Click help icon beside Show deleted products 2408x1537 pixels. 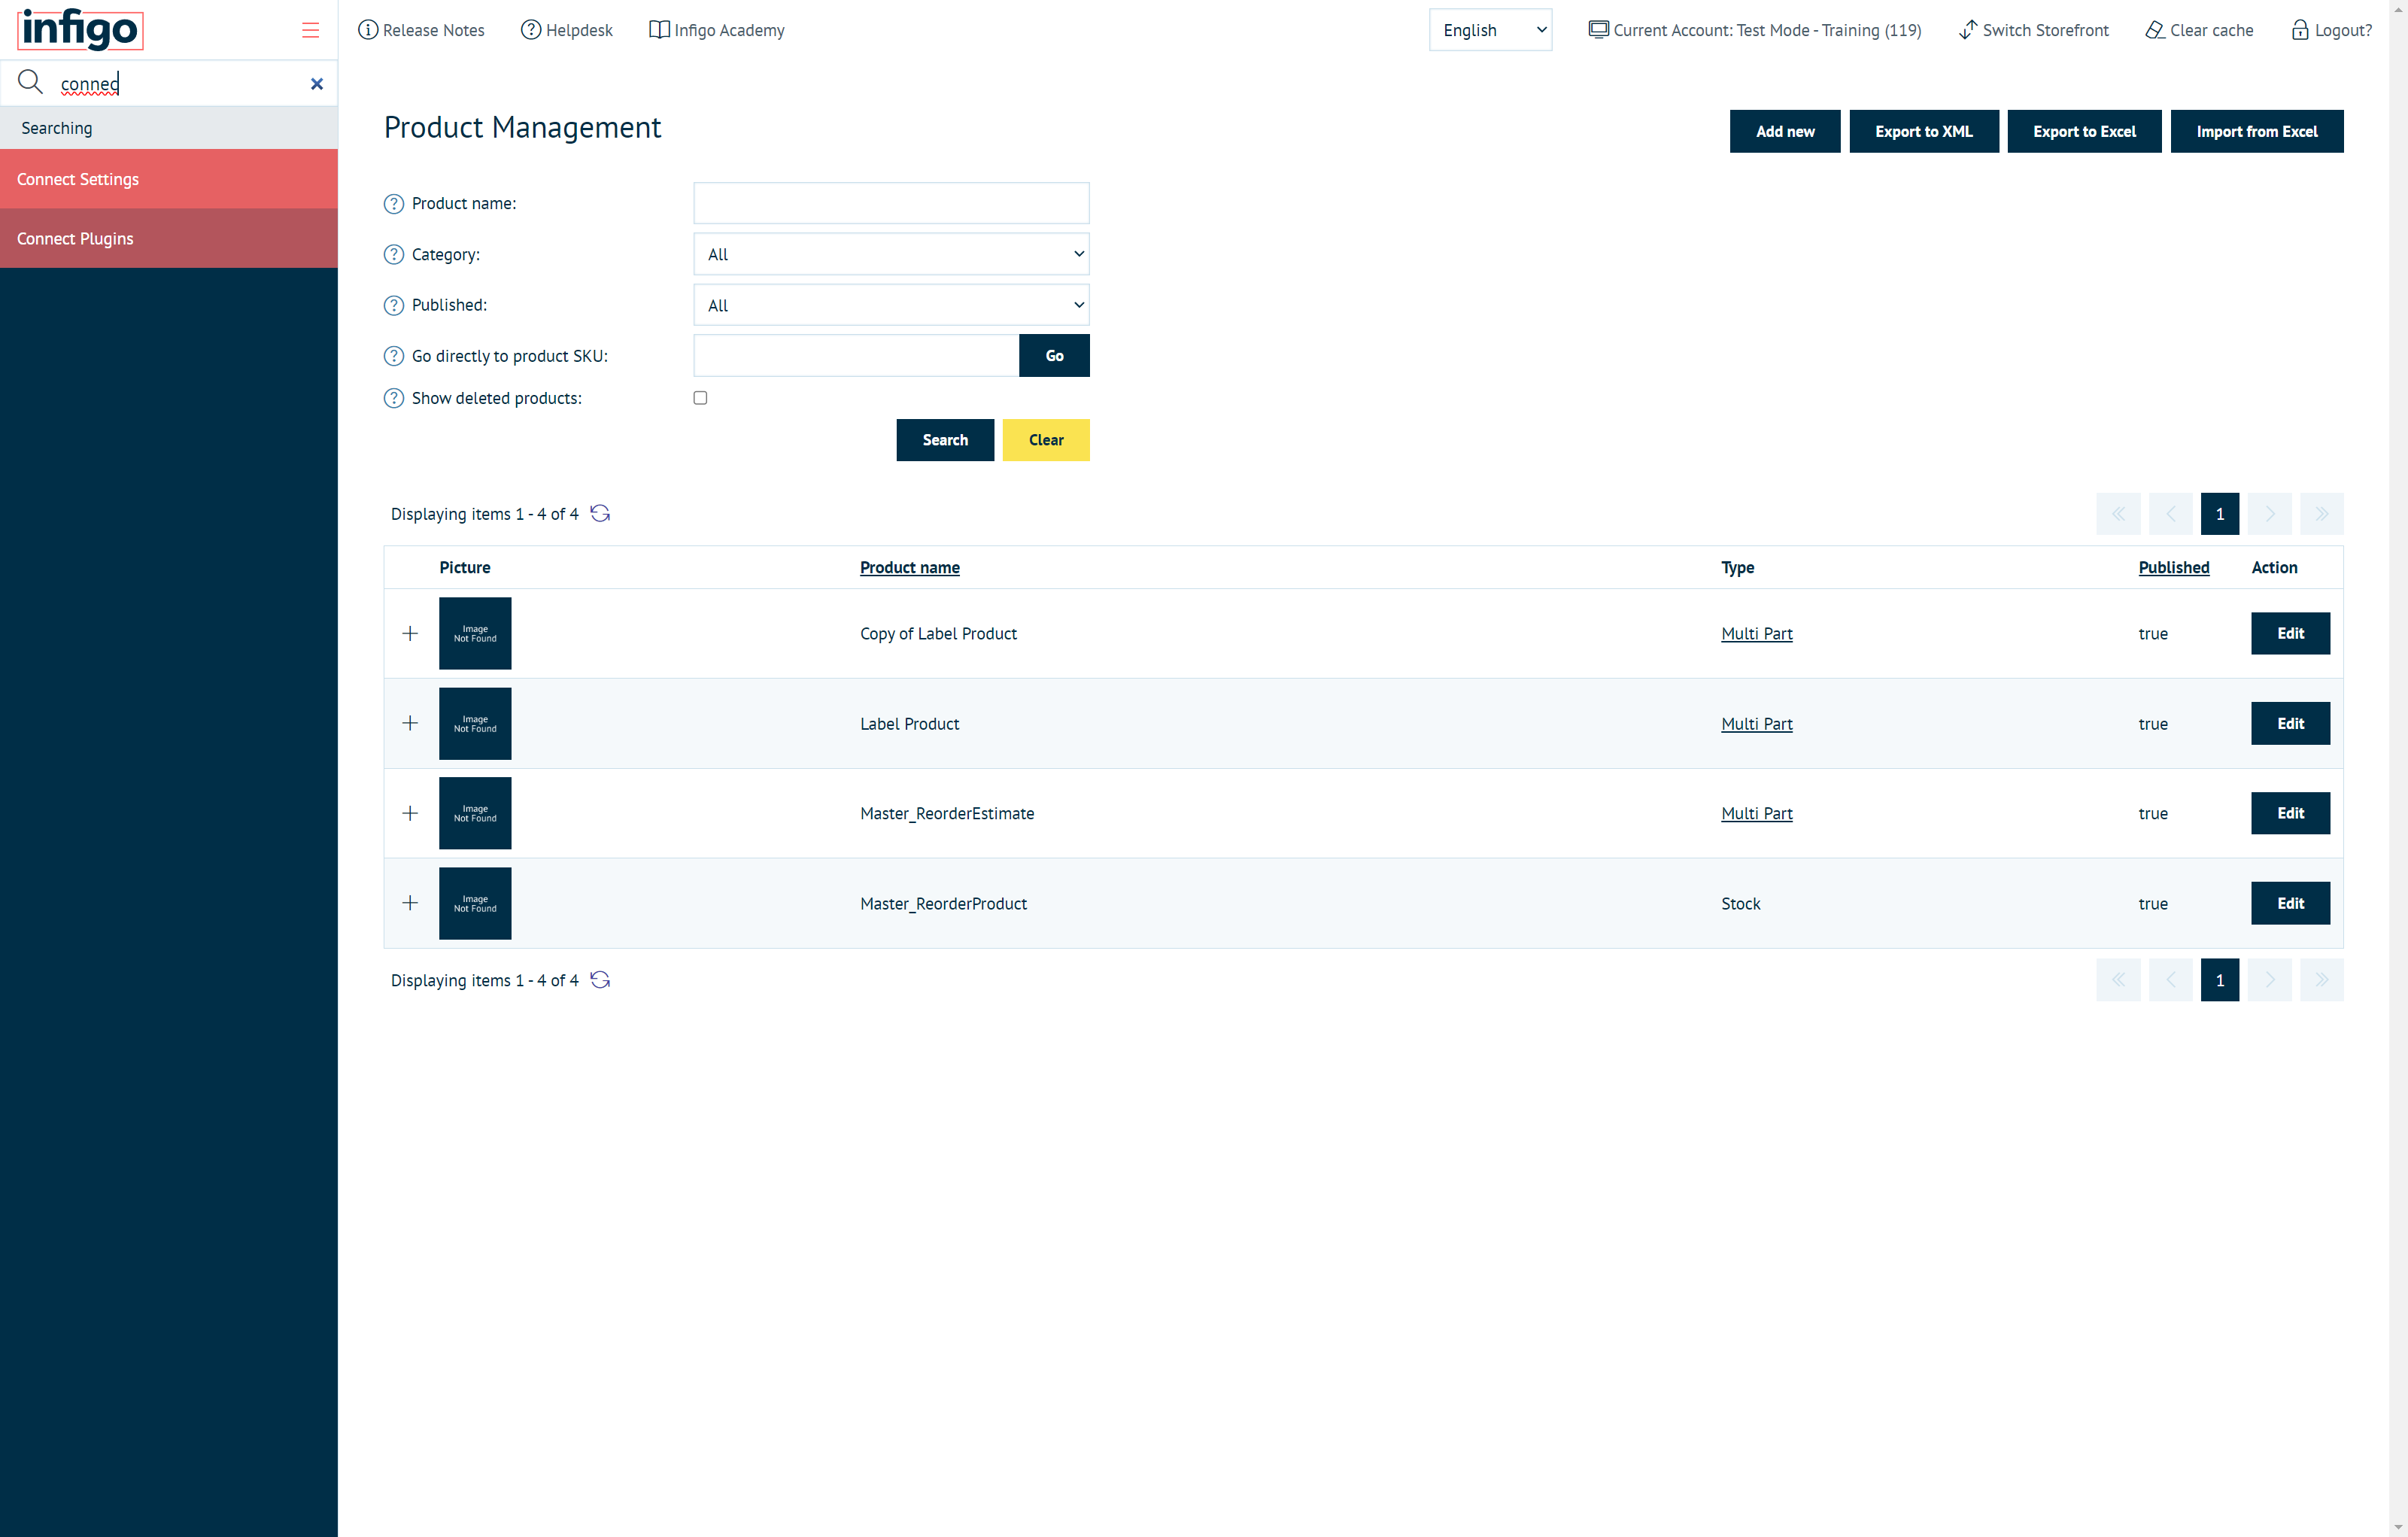tap(394, 398)
